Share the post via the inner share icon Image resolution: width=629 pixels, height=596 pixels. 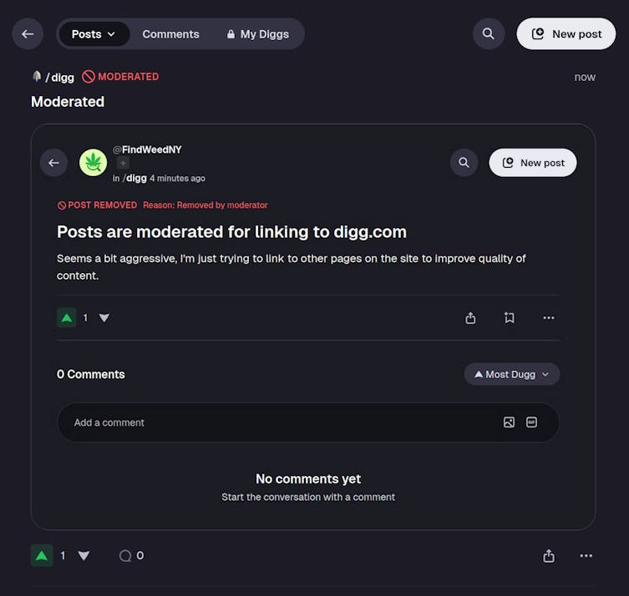[x=470, y=318]
